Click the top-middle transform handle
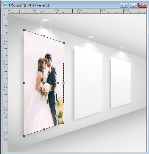The image size is (149, 154). click(44, 37)
